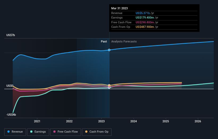Click the US$179.400m earnings value
Viewport: 218px width, 139px height.
pos(145,18)
